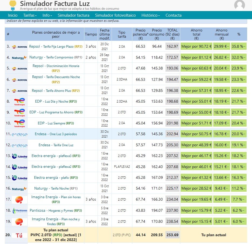Viewport: 252px width, 244px height.
Task: Click the Panticosa logo in row 18
Action: (x=20, y=211)
